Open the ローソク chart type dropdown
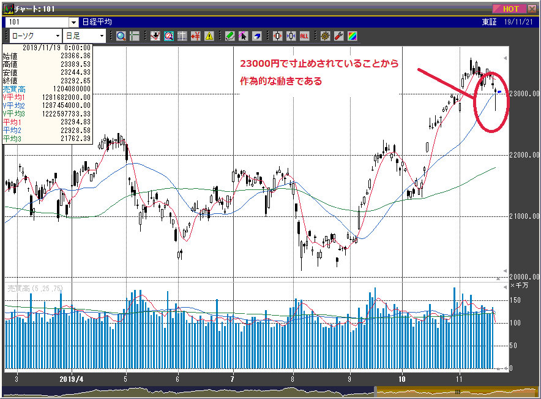541x399 pixels. point(35,36)
